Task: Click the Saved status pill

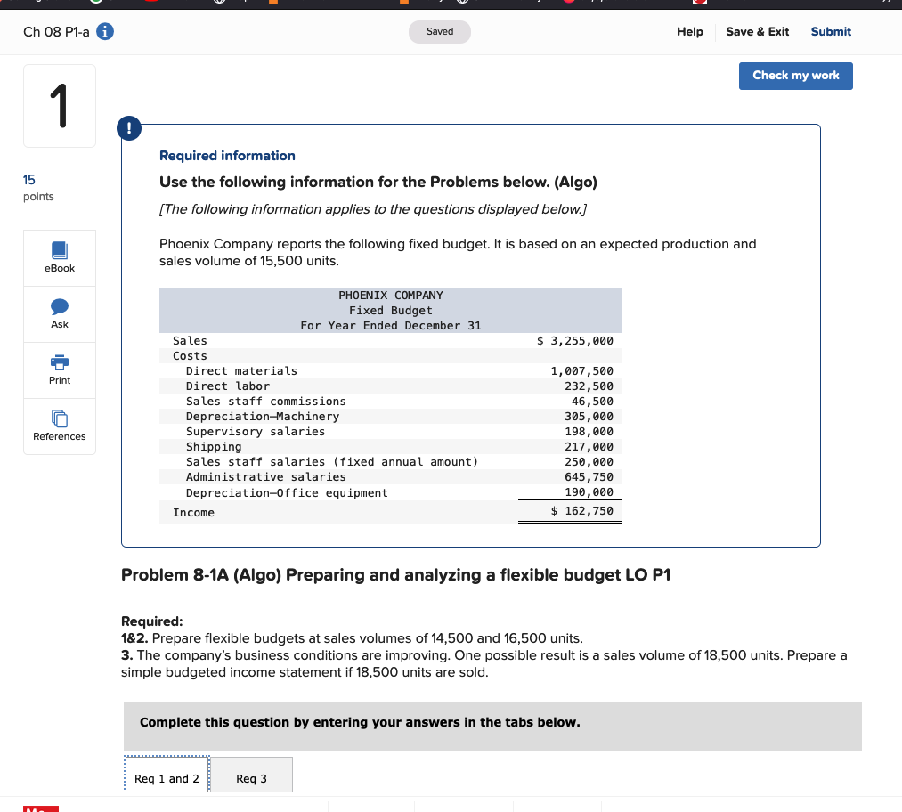Action: 440,32
